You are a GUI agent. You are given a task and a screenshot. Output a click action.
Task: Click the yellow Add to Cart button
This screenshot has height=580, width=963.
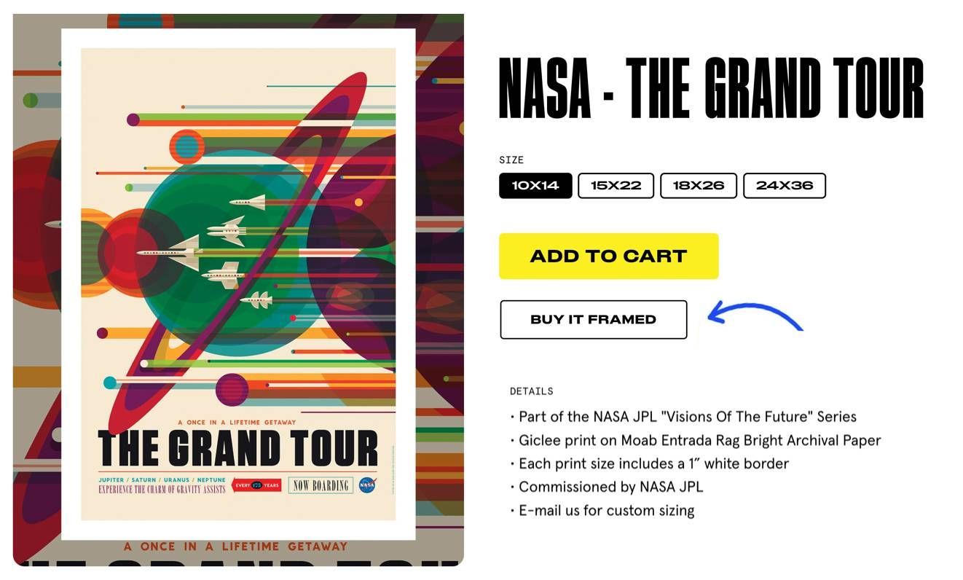click(x=608, y=256)
